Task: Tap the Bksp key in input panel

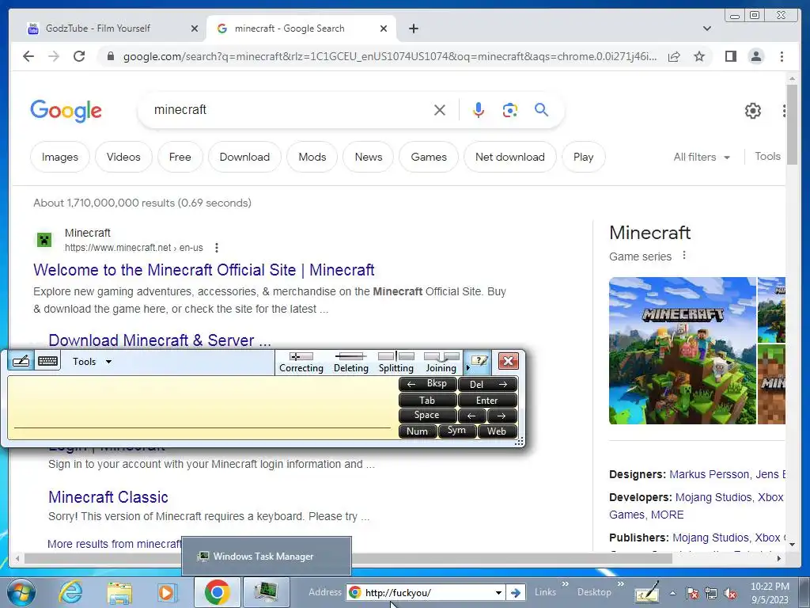Action: click(x=427, y=384)
